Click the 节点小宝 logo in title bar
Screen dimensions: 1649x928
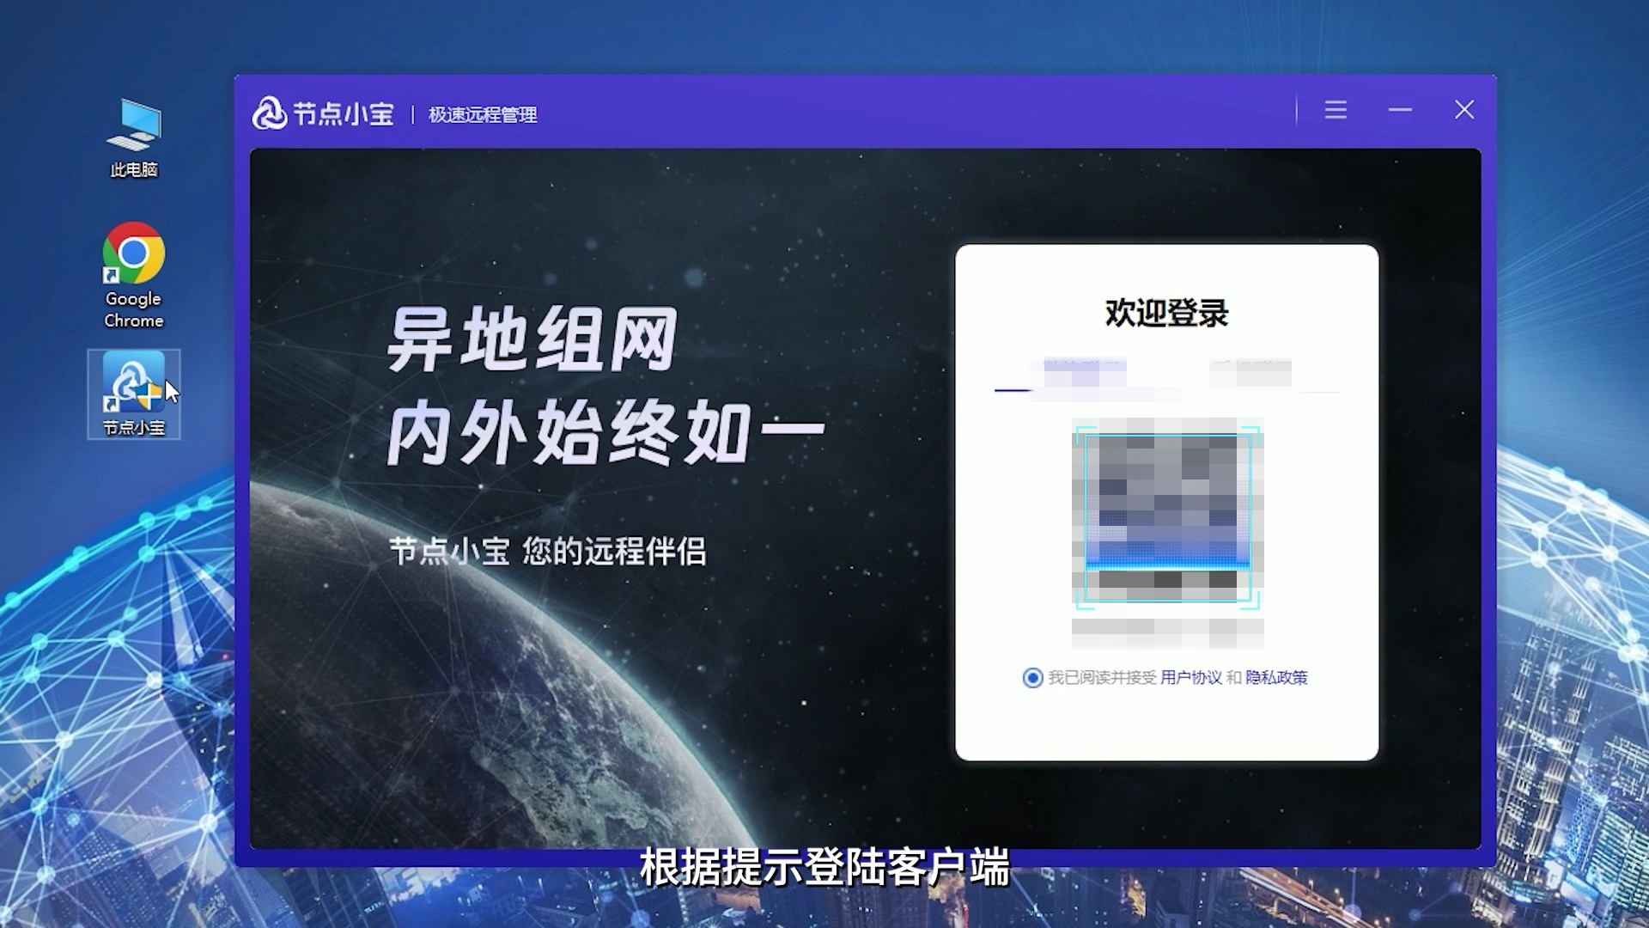[x=323, y=113]
